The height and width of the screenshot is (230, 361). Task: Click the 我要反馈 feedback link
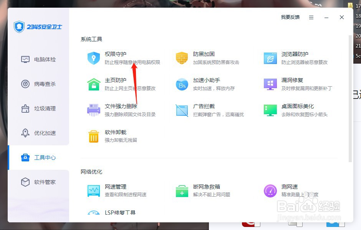(291, 17)
